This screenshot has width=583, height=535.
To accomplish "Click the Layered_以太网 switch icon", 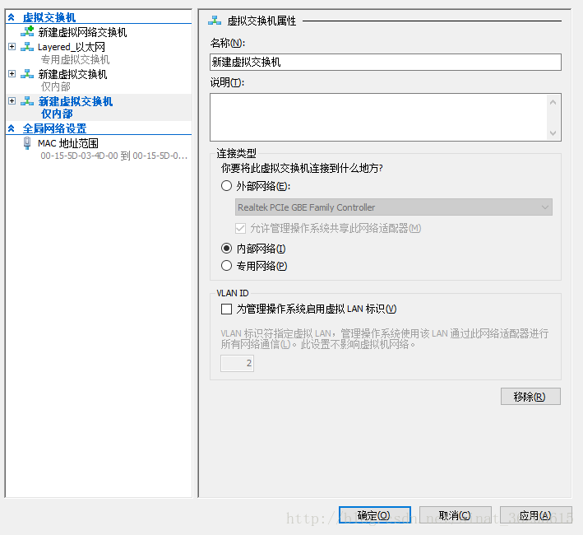I will coord(27,47).
